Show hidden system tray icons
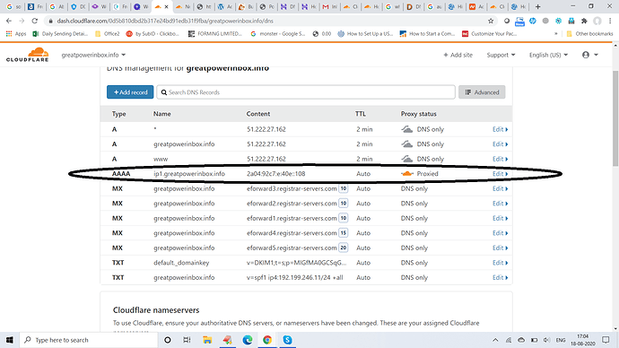Viewport: 619px width, 348px height. pyautogui.click(x=495, y=340)
